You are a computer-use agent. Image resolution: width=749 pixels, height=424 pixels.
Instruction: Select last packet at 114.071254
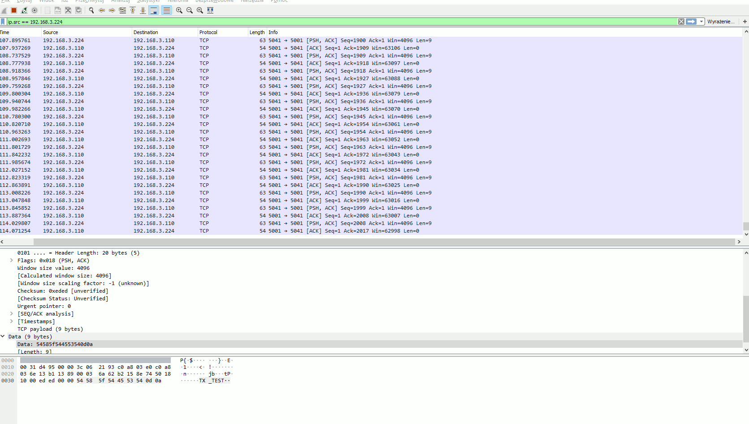[x=371, y=231]
